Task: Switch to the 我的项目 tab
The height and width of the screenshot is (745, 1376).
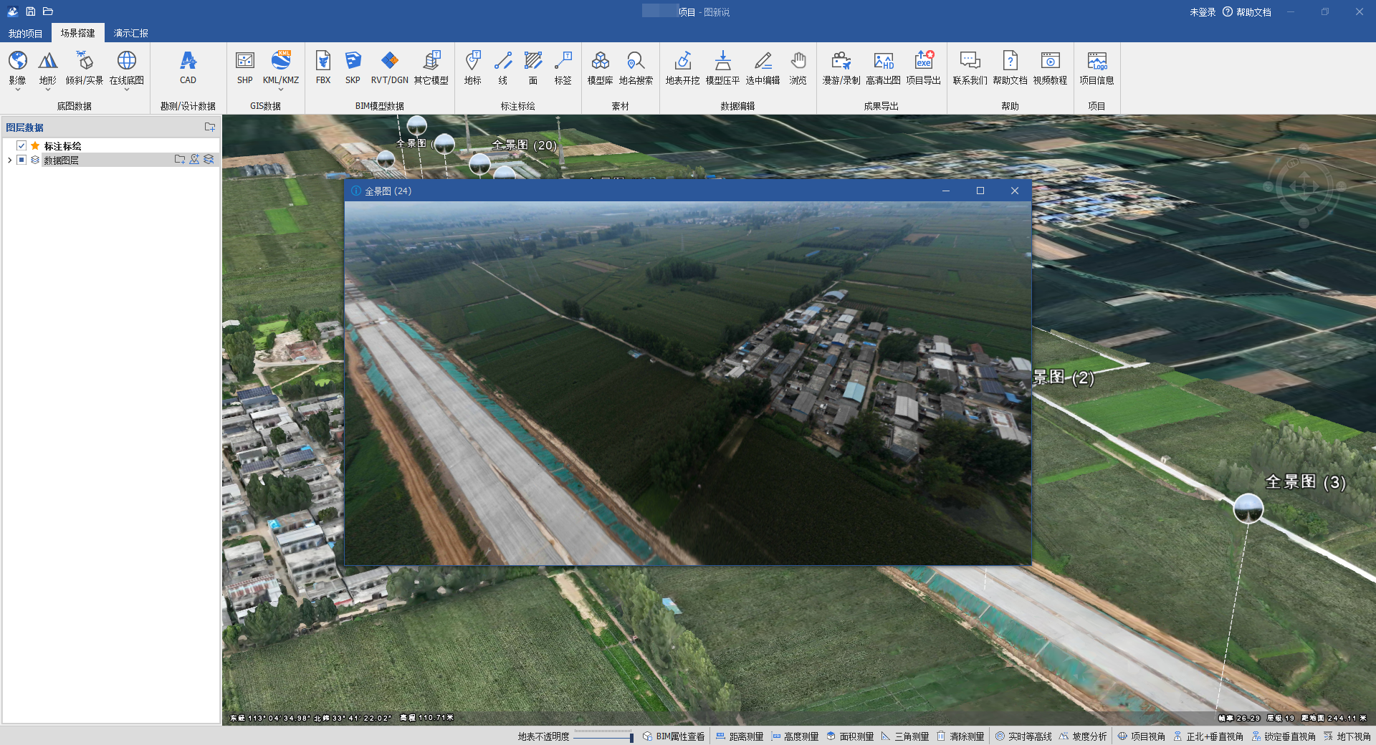Action: click(26, 33)
